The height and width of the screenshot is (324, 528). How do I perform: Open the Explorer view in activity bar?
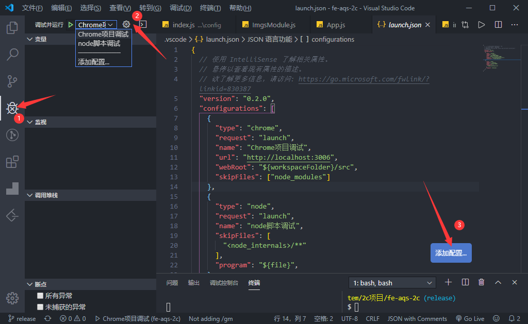[x=12, y=27]
